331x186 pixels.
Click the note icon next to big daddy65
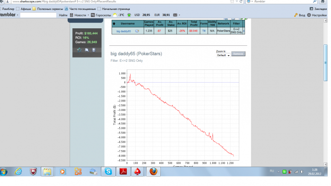tap(137, 31)
